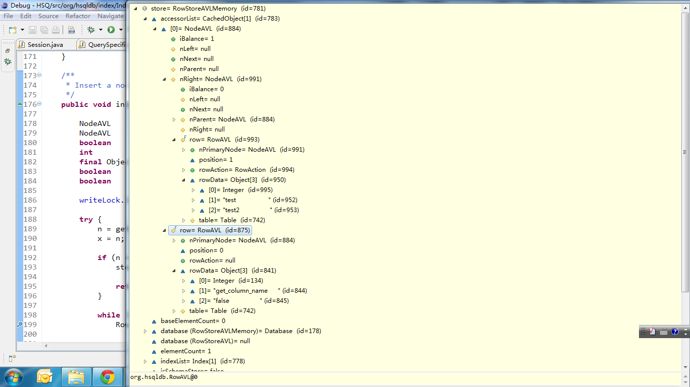Collapse the comment fold at line 173
The height and width of the screenshot is (387, 690).
(39, 76)
